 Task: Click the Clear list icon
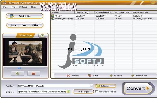90,75
